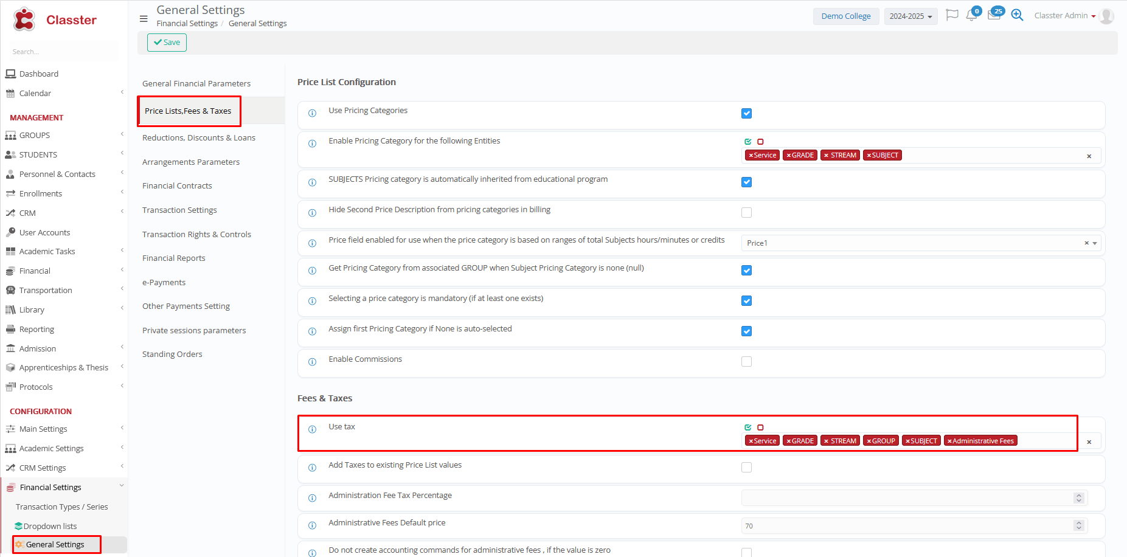Click the hamburger menu toggle icon

(144, 19)
